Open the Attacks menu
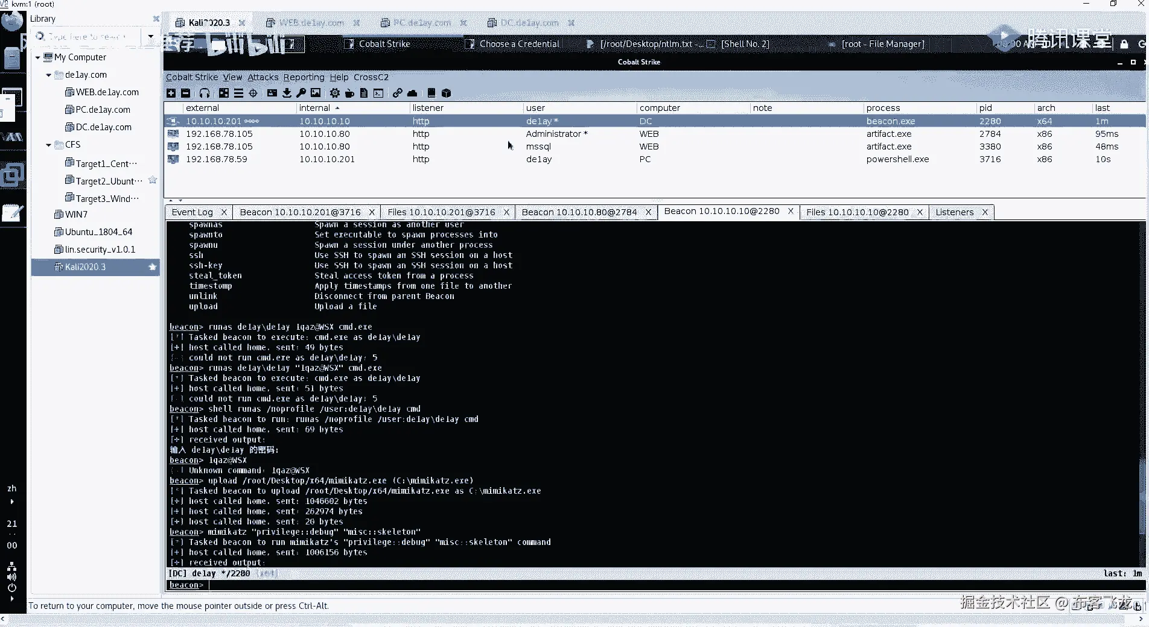 (x=263, y=77)
